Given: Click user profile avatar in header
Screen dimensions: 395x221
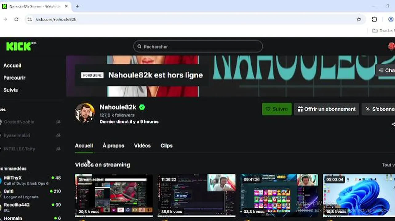Looking at the screenshot, I should (x=392, y=46).
